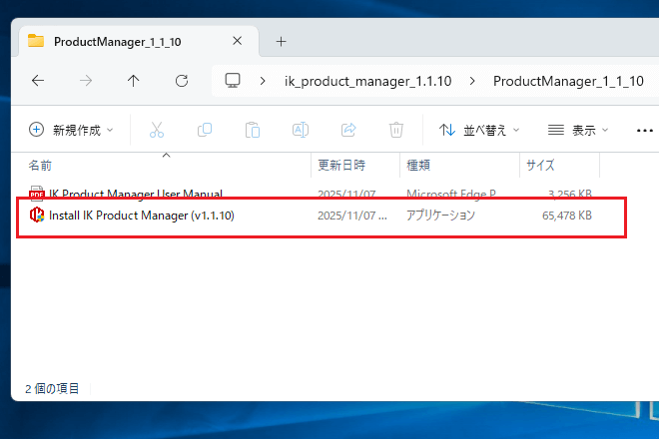Click the Cut scissors icon
This screenshot has height=439, width=659.
tap(157, 130)
